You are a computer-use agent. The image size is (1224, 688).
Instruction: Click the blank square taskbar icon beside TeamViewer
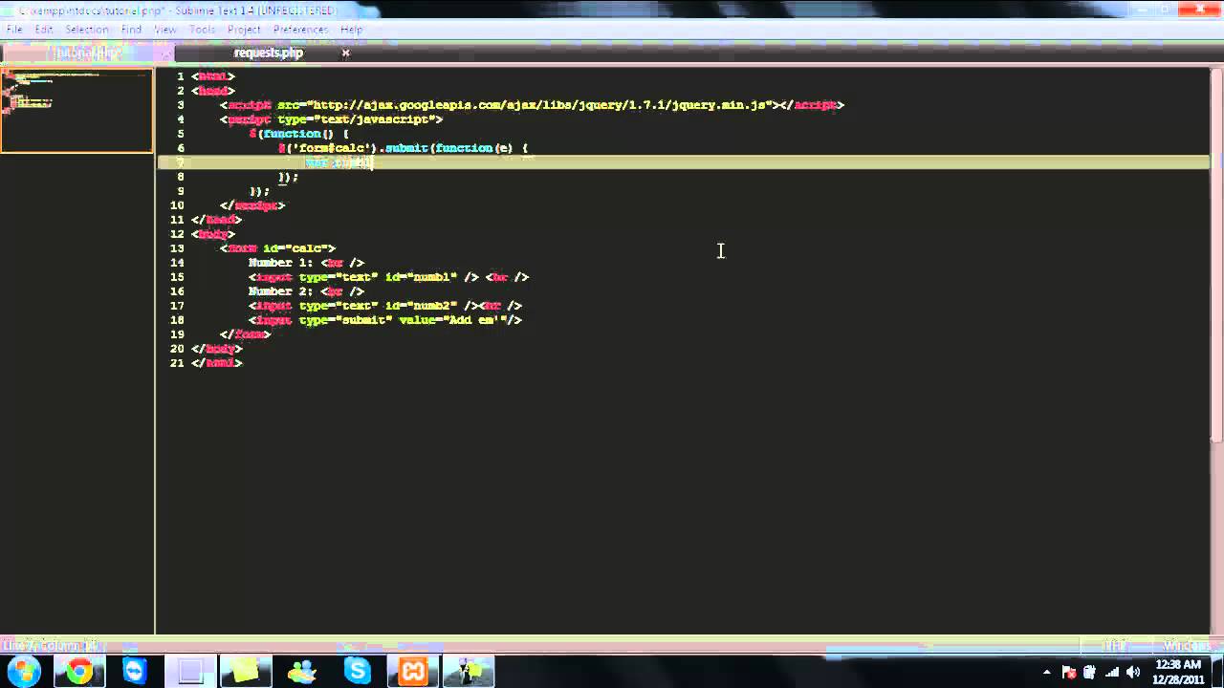point(190,671)
